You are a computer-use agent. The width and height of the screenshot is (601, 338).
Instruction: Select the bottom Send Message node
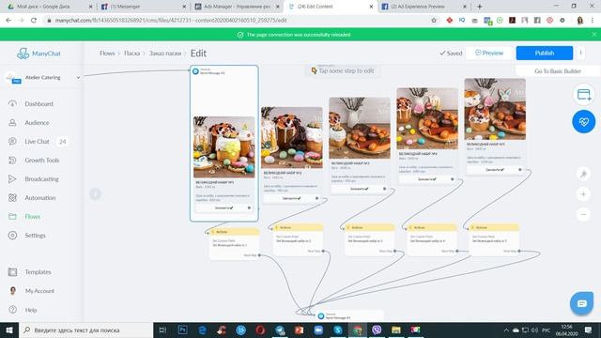click(349, 315)
